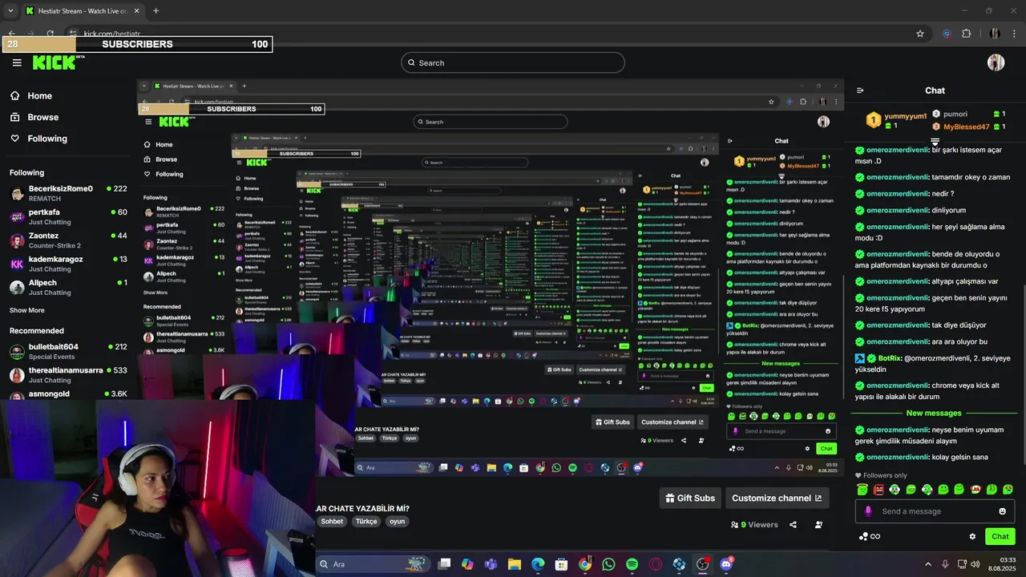Open BeceriksizRome0 followed channel
The image size is (1026, 577).
click(x=68, y=193)
